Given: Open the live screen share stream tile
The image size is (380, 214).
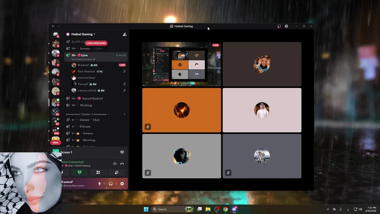Looking at the screenshot, I should (182, 64).
